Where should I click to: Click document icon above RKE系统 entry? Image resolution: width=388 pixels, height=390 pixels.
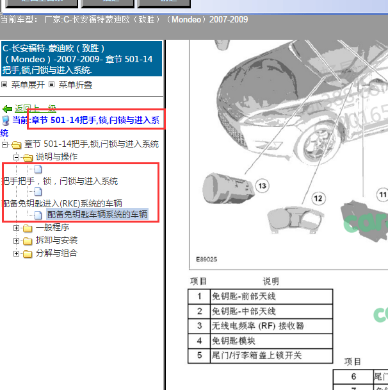[x=38, y=192]
